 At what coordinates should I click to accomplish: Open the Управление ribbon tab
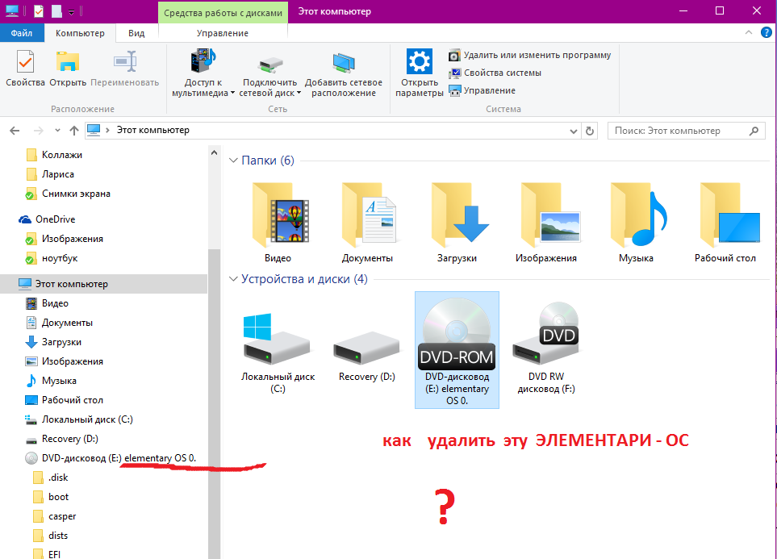tap(223, 33)
